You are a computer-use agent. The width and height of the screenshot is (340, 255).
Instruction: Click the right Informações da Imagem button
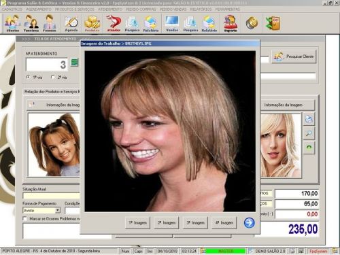[288, 105]
